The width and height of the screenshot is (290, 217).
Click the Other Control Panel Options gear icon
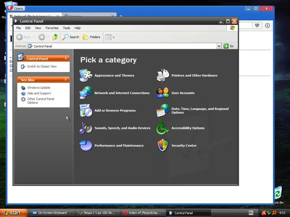coord(23,99)
